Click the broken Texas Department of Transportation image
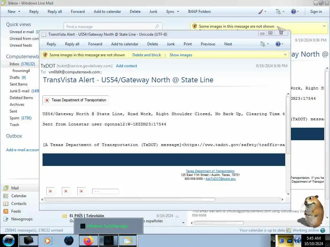Screen dimensions: 330x247 (75, 100)
